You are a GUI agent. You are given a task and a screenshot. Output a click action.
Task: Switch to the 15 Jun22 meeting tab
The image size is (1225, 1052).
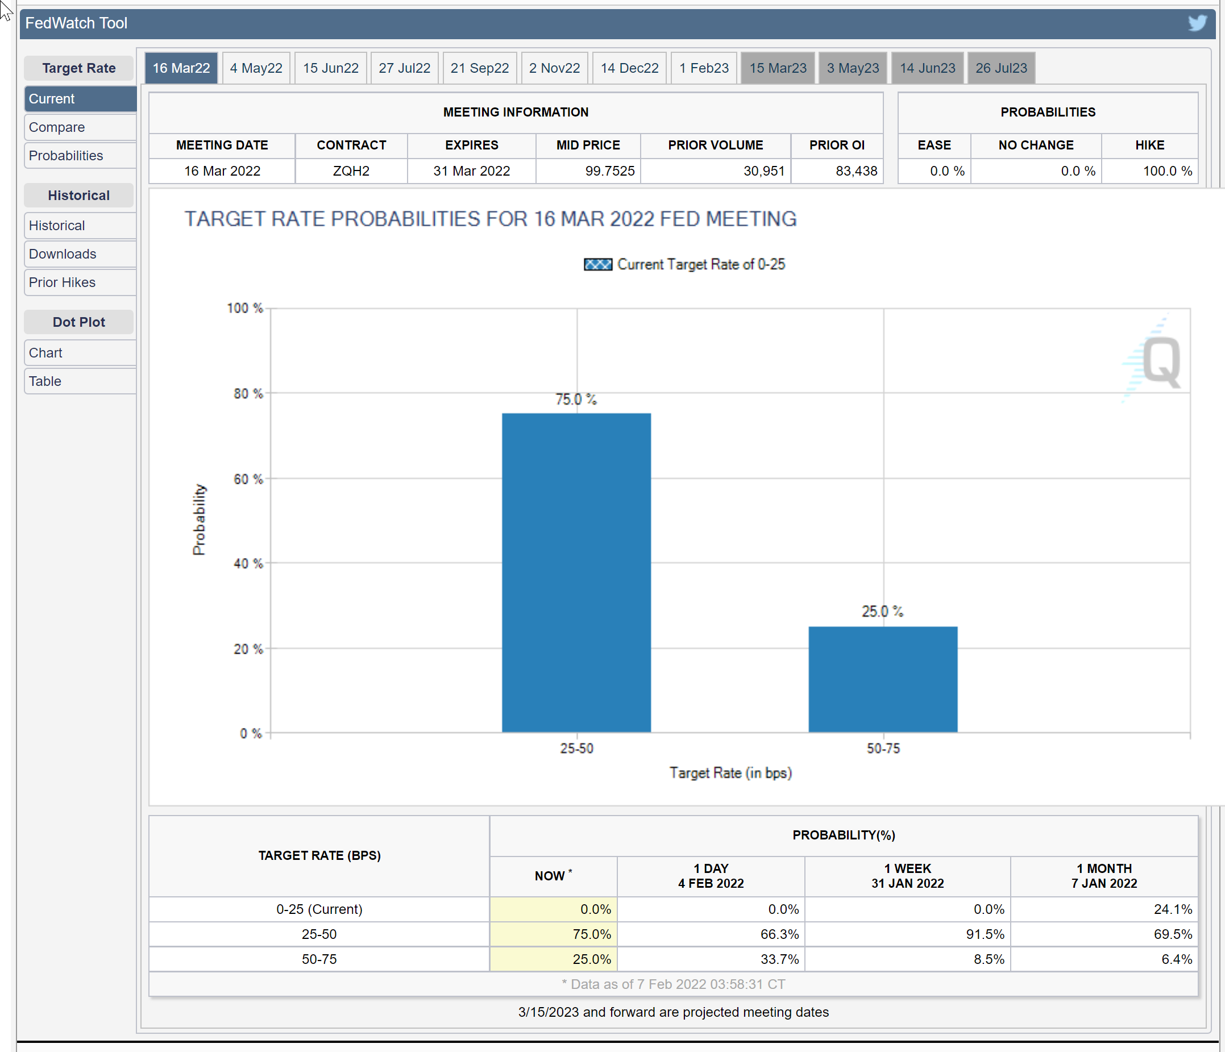tap(330, 68)
